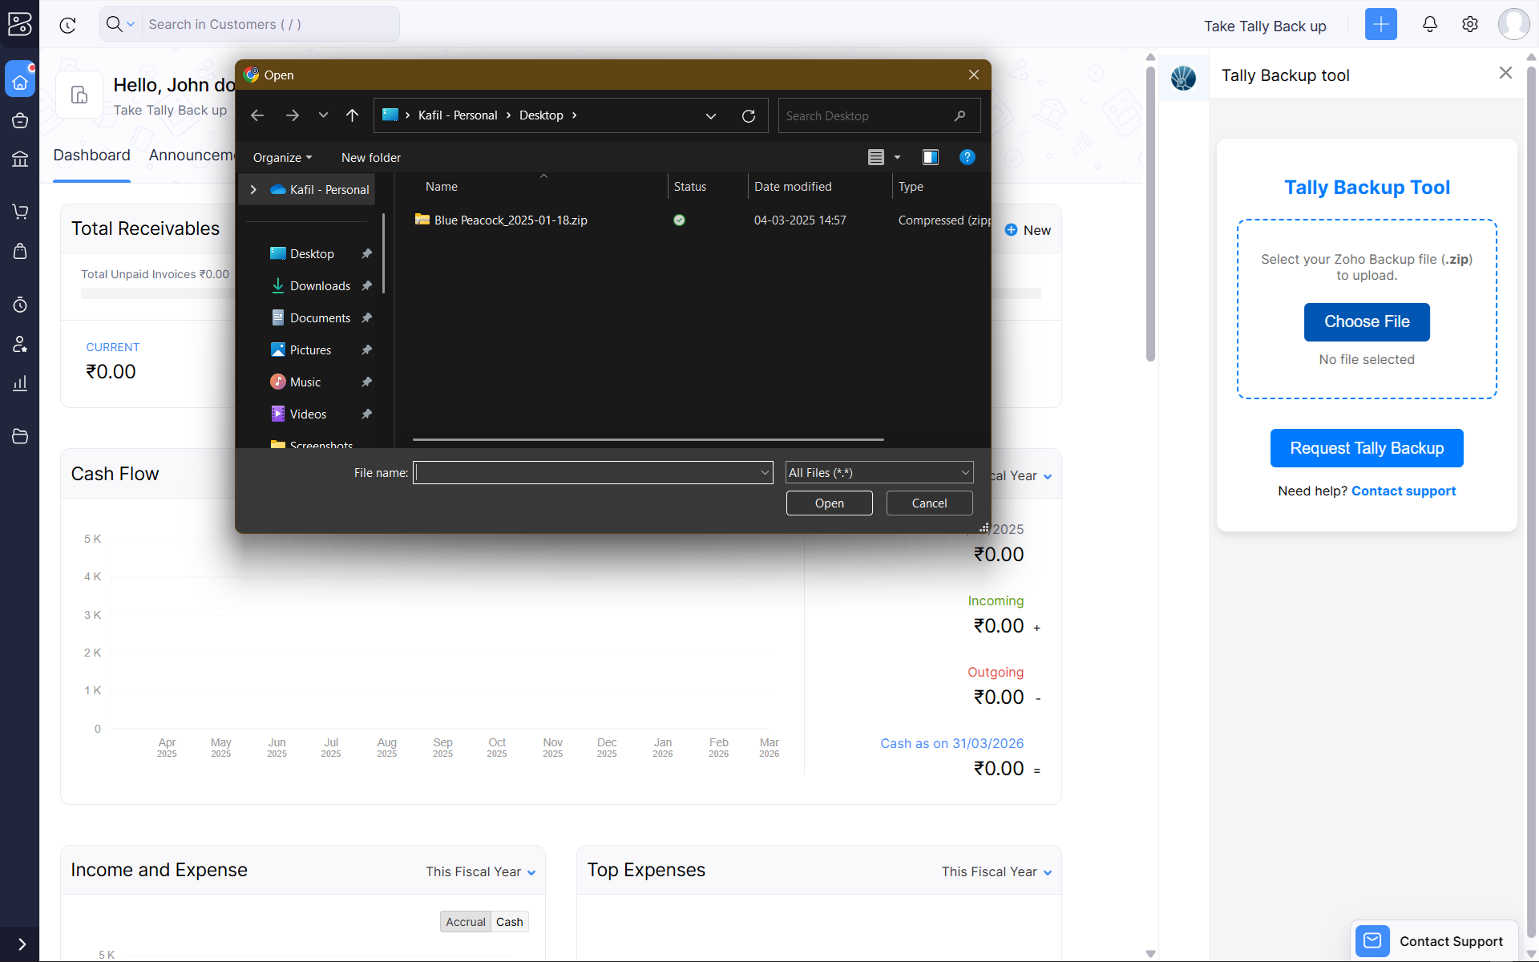Click the File name combo box

click(592, 473)
